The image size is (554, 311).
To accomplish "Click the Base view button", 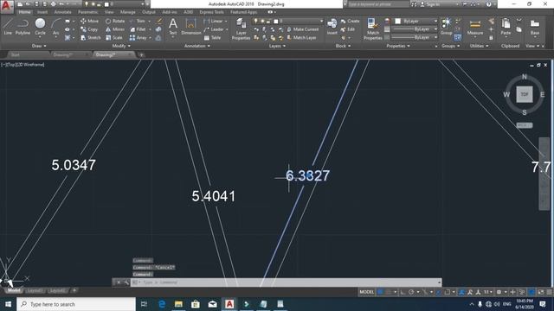I will coord(535,27).
